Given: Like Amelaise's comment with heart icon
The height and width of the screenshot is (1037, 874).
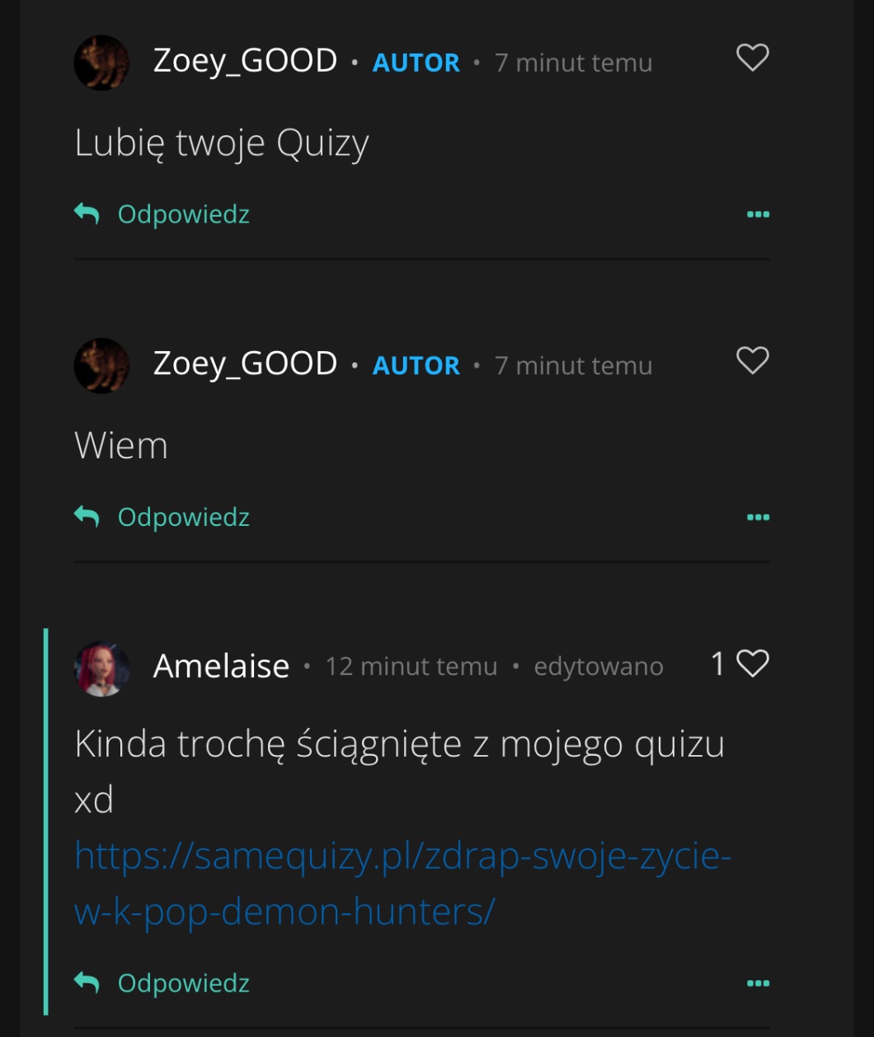Looking at the screenshot, I should point(752,664).
